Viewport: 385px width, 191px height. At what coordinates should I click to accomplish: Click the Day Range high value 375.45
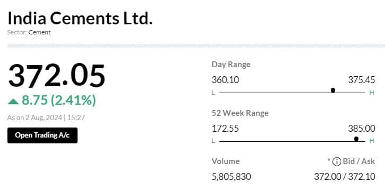coord(362,80)
